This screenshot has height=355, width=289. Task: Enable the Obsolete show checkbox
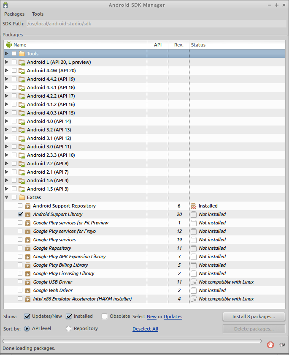click(104, 316)
